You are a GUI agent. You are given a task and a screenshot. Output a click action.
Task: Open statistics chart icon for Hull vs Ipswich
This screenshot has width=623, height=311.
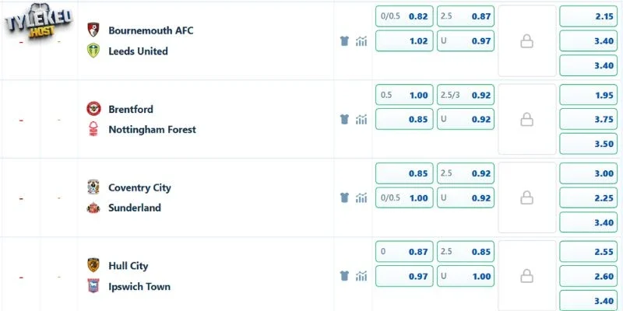click(x=361, y=276)
